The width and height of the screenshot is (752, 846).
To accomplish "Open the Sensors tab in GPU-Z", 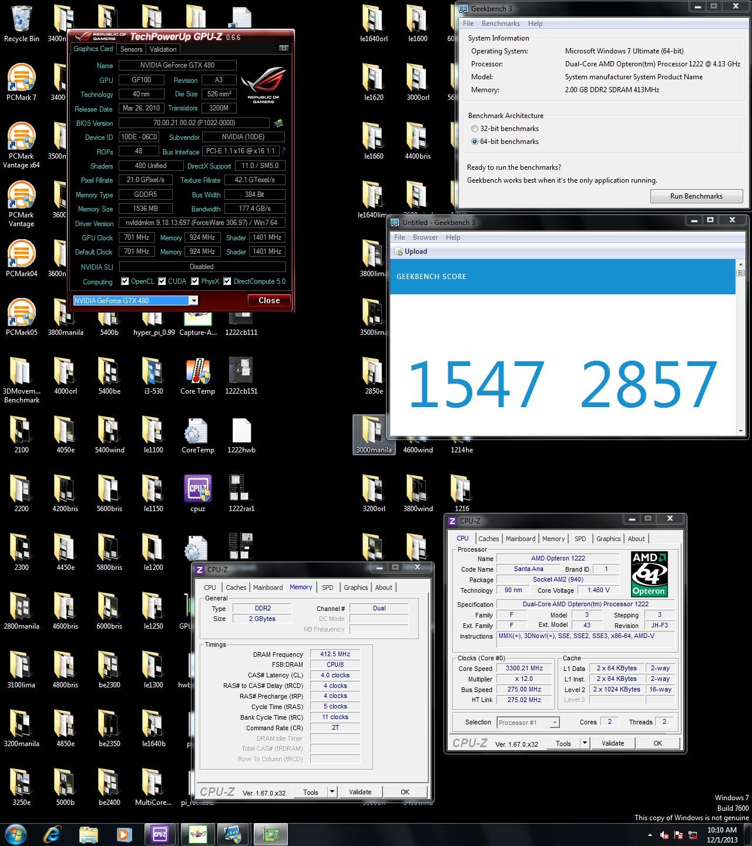I will [x=132, y=49].
